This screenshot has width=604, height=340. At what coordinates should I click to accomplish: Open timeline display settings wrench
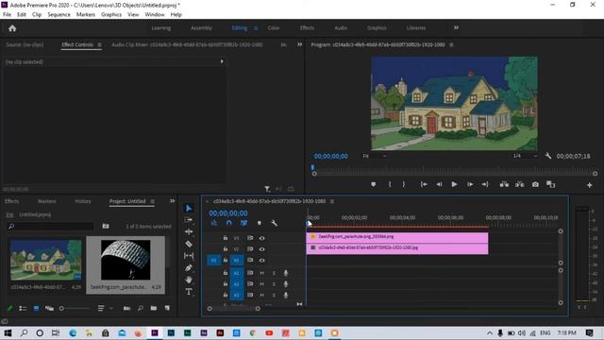pyautogui.click(x=275, y=223)
